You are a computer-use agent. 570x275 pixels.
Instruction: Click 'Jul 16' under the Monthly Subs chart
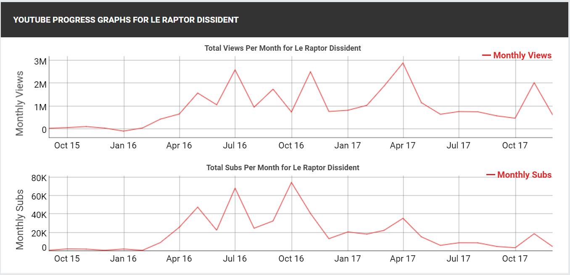tap(235, 259)
